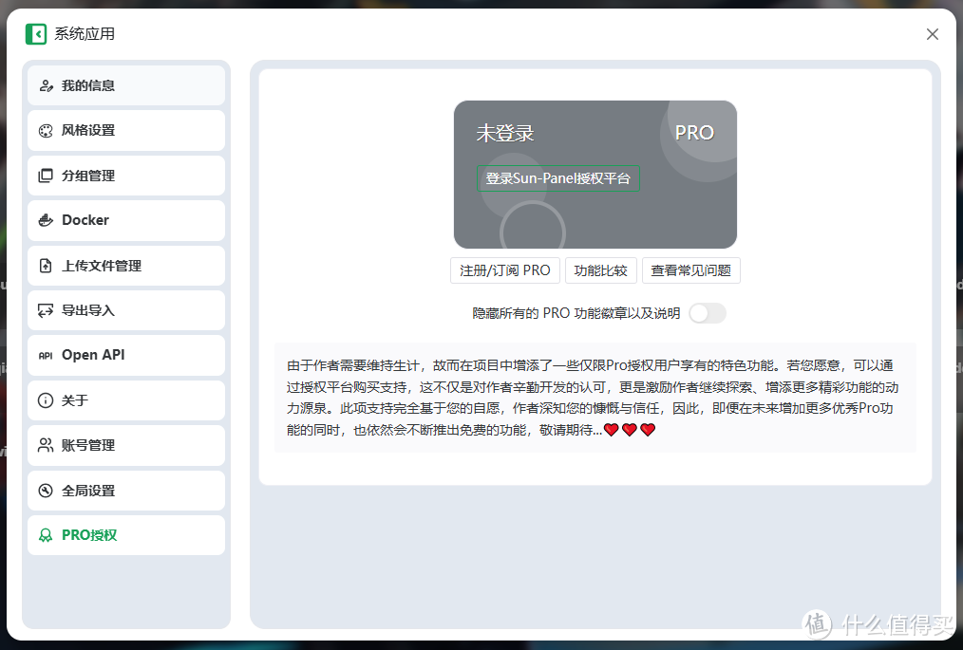Click 注册/订阅 PRO button
Viewport: 963px width, 650px height.
pyautogui.click(x=505, y=270)
